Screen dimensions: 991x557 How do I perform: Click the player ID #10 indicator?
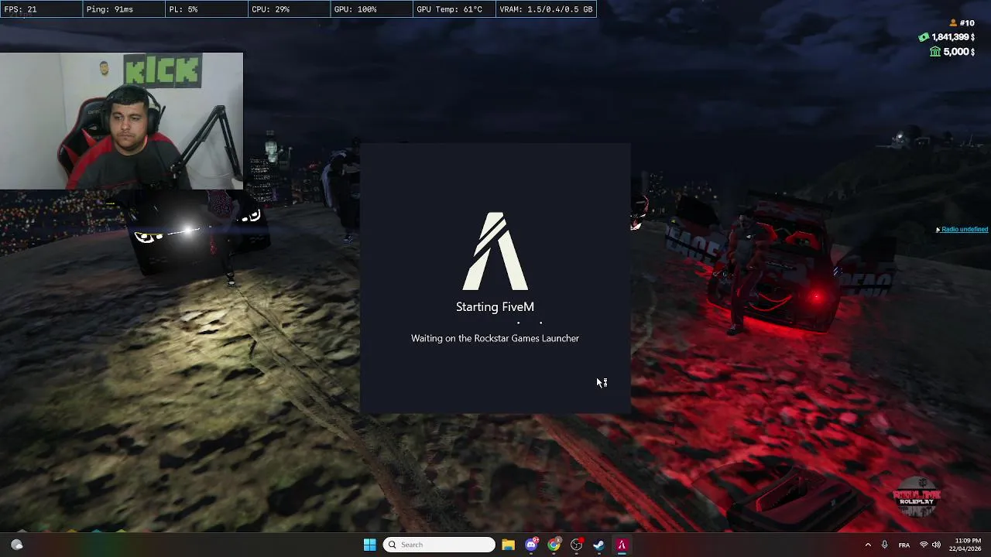pos(962,23)
